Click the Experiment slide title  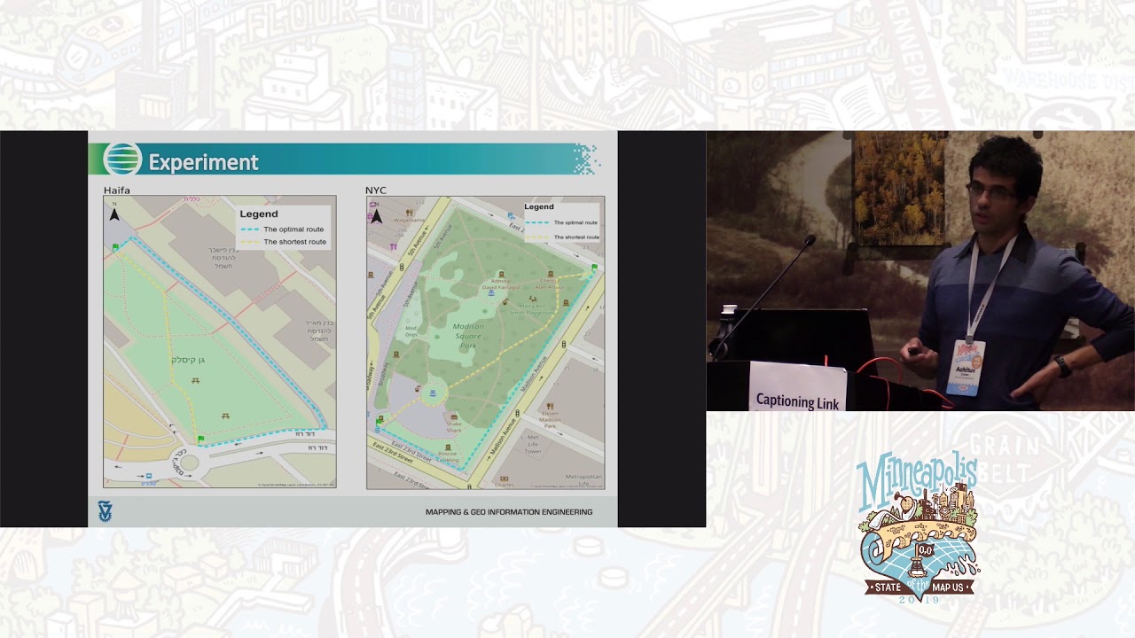click(203, 162)
